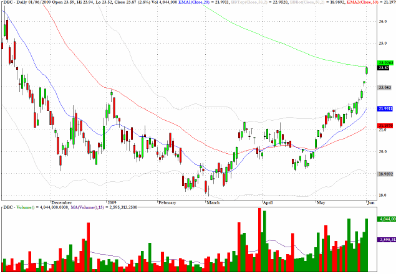Viewport: 396px width, 274px height.
Task: Click the 18.0 price axis label
Action: pyautogui.click(x=383, y=196)
